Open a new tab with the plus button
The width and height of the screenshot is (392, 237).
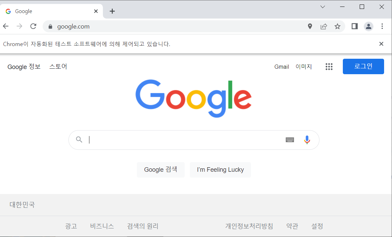[x=112, y=11]
